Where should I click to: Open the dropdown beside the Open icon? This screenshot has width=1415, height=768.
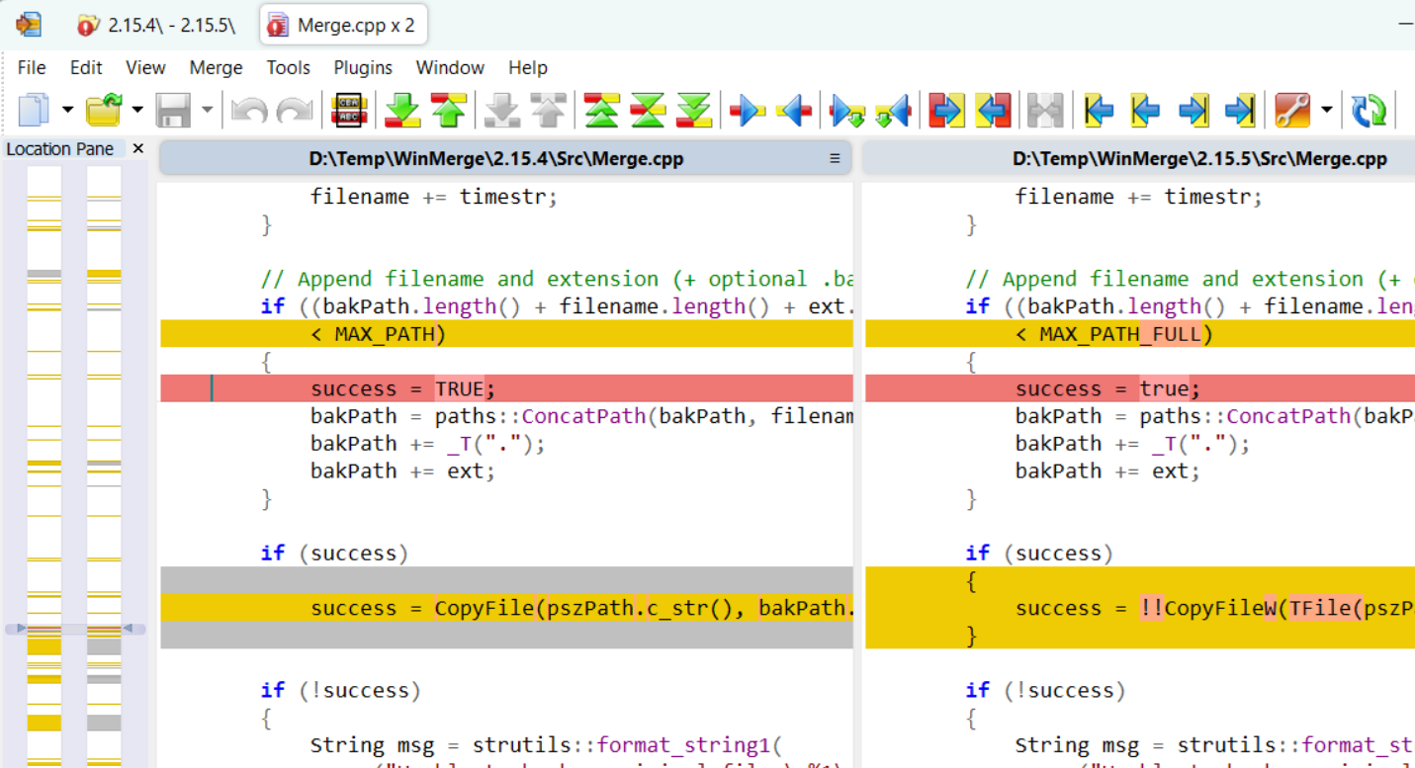point(136,110)
